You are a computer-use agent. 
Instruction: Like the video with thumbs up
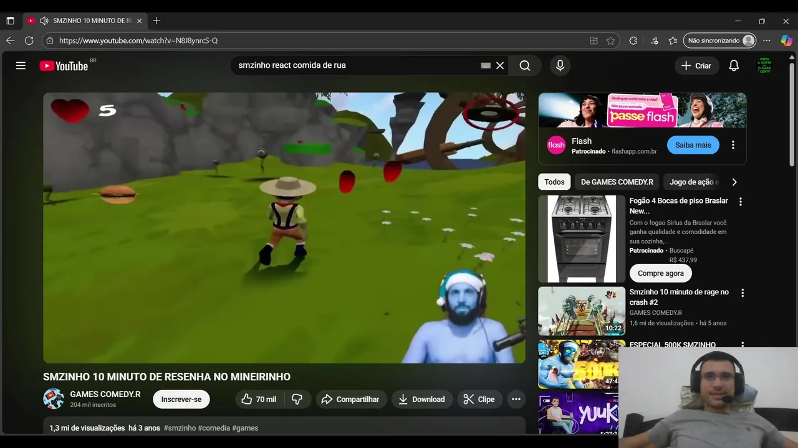pos(259,399)
